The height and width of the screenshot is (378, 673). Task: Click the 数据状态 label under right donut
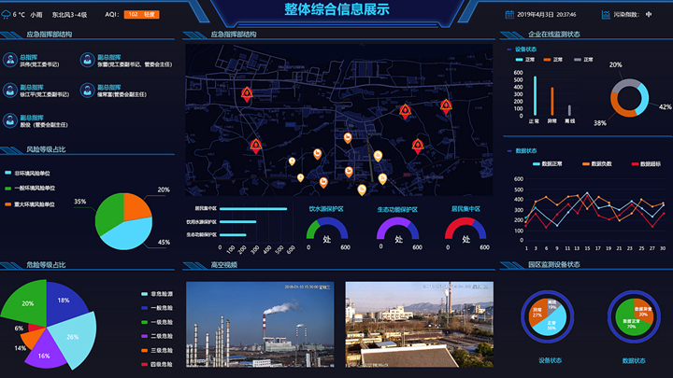[x=634, y=361]
